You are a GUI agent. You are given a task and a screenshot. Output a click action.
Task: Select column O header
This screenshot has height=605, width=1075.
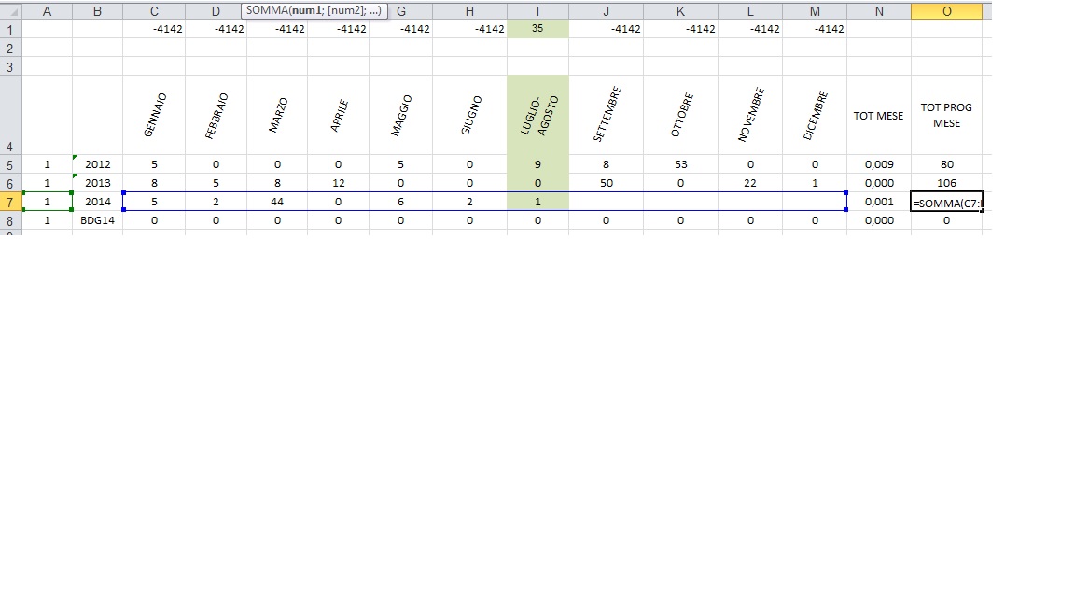[x=946, y=11]
